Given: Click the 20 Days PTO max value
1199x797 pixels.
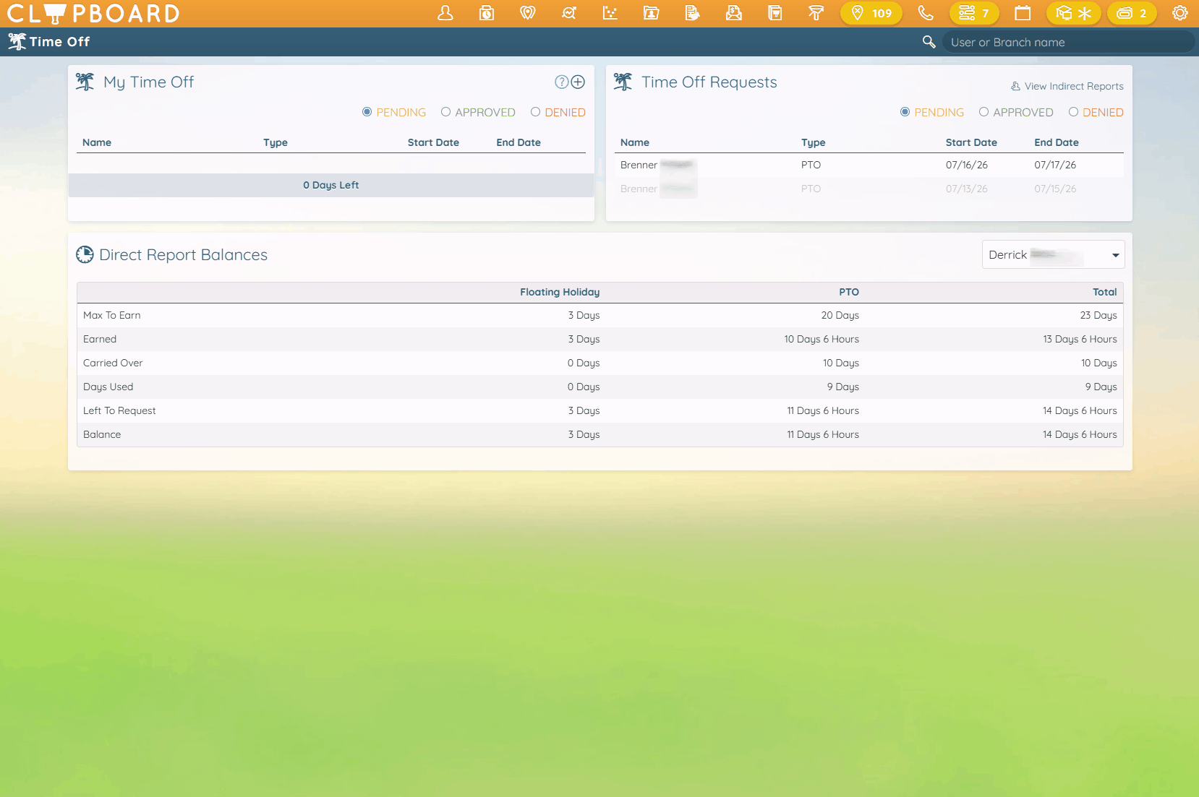Looking at the screenshot, I should [x=840, y=315].
